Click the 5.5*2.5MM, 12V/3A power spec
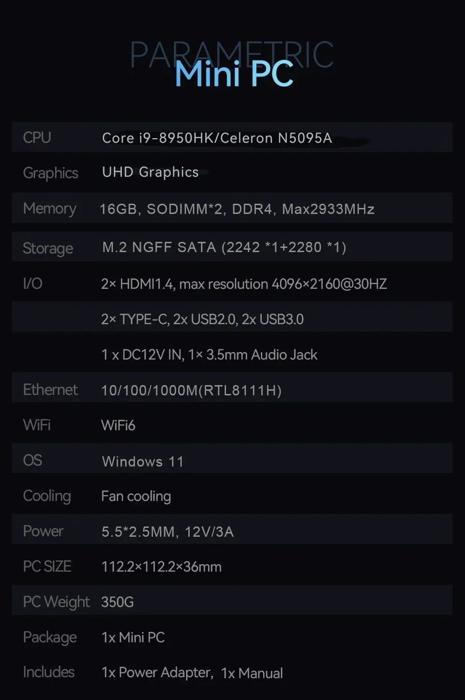Viewport: 465px width, 700px height. coord(167,532)
